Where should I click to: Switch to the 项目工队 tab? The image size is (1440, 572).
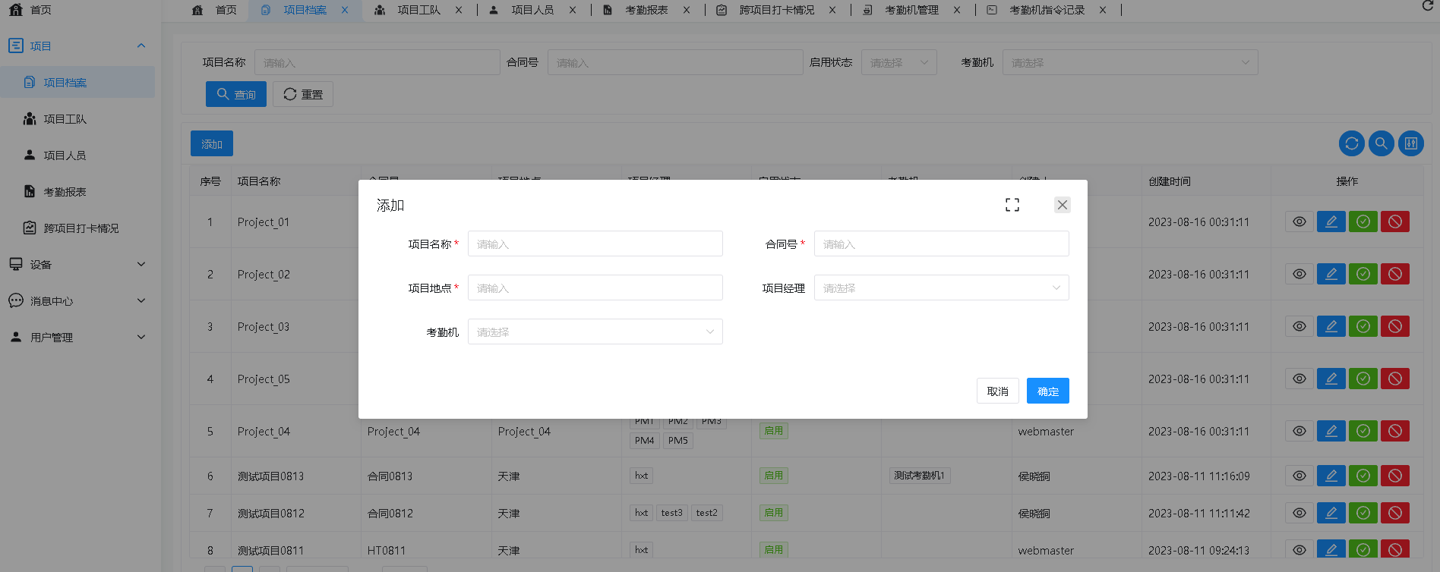418,10
